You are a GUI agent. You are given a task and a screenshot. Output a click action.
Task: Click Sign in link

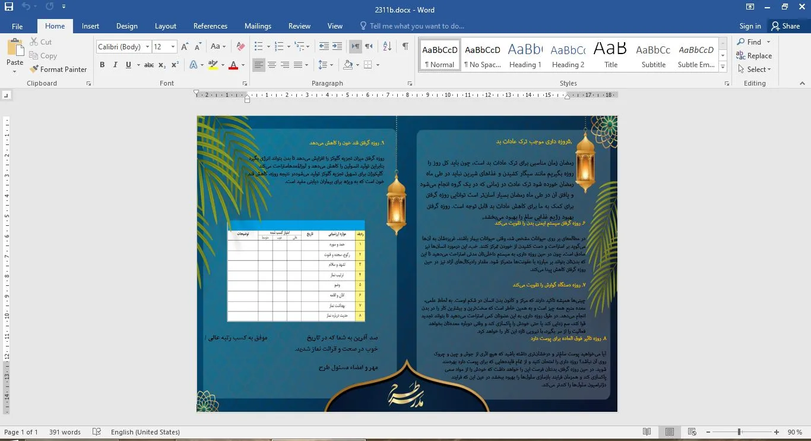pos(750,26)
